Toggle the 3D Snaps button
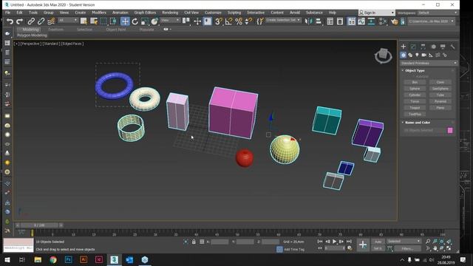 coord(219,21)
